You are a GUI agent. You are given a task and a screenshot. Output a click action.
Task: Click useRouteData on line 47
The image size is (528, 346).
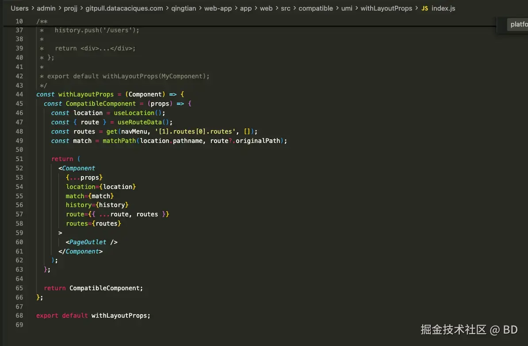(139, 122)
